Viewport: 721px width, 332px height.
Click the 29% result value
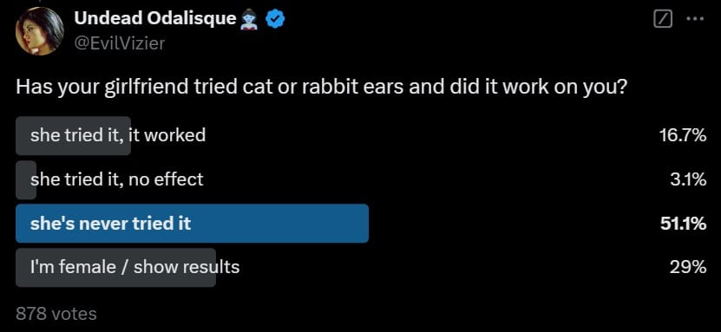pyautogui.click(x=687, y=268)
